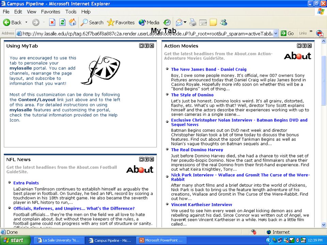Minimize the NFL News channel
This screenshot has width=327, height=245.
pos(146,159)
